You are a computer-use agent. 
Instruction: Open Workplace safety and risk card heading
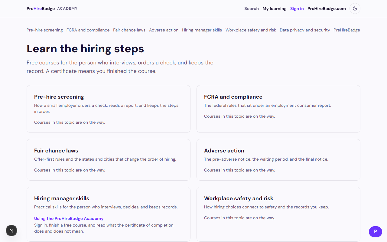point(239,198)
